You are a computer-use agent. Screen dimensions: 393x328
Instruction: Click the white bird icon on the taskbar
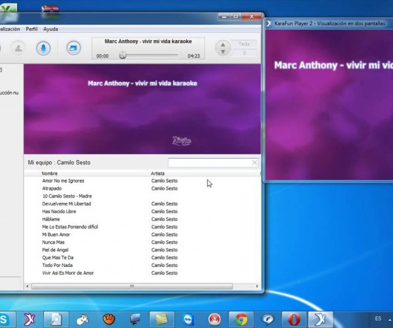[x=83, y=319]
